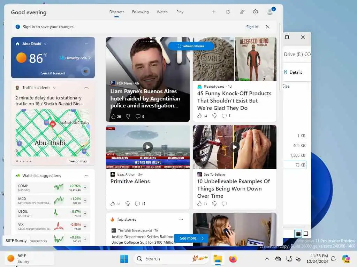Open File Explorer from the taskbar
357x267 pixels.
tap(218, 259)
